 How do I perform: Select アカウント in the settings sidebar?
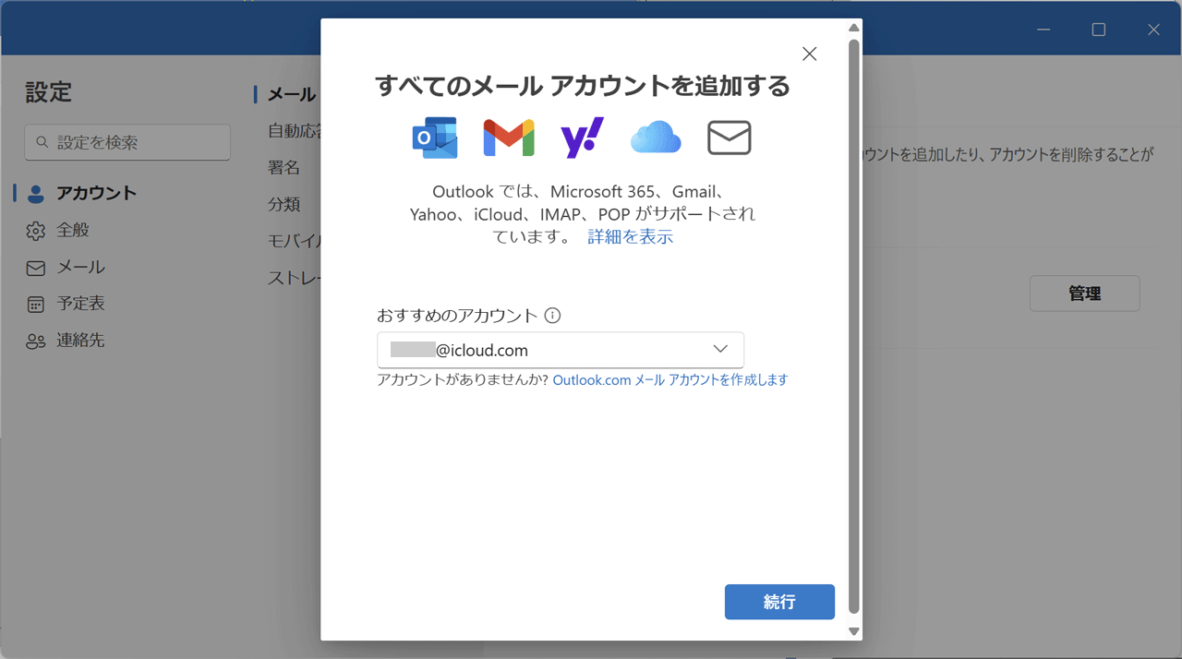(x=96, y=194)
